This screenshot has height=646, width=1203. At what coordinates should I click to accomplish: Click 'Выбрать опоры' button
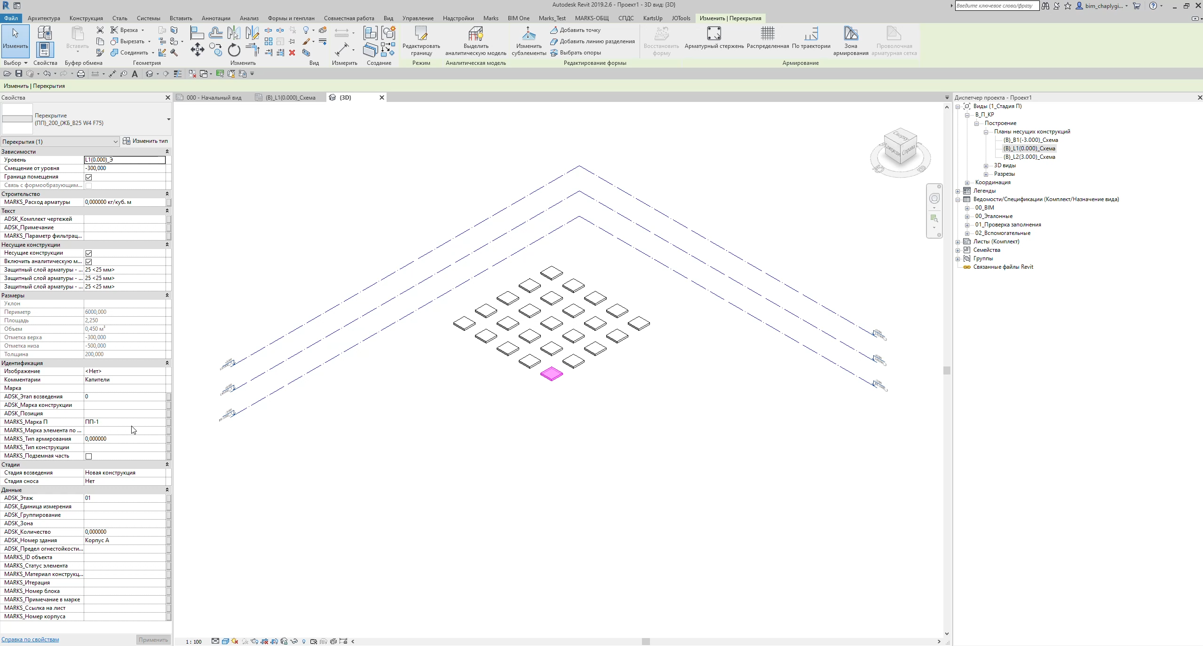(576, 53)
